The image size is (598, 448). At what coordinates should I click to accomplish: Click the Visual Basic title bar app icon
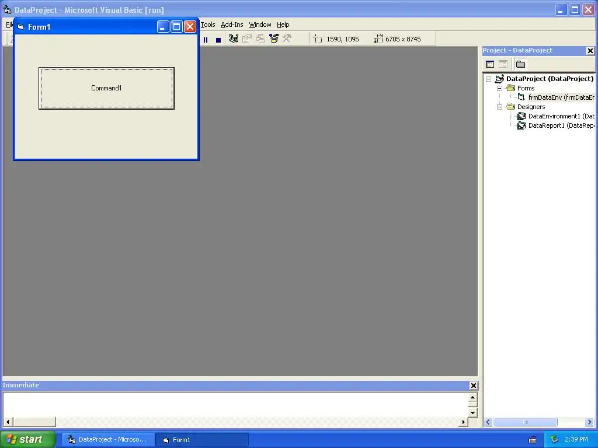pos(7,9)
